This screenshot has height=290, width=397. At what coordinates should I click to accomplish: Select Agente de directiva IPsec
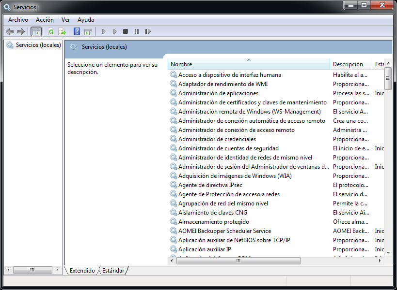[x=210, y=185]
